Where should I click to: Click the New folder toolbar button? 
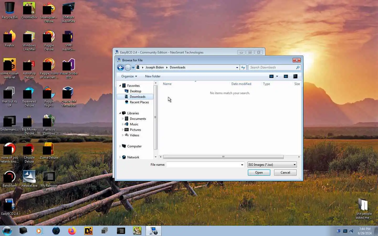point(153,76)
